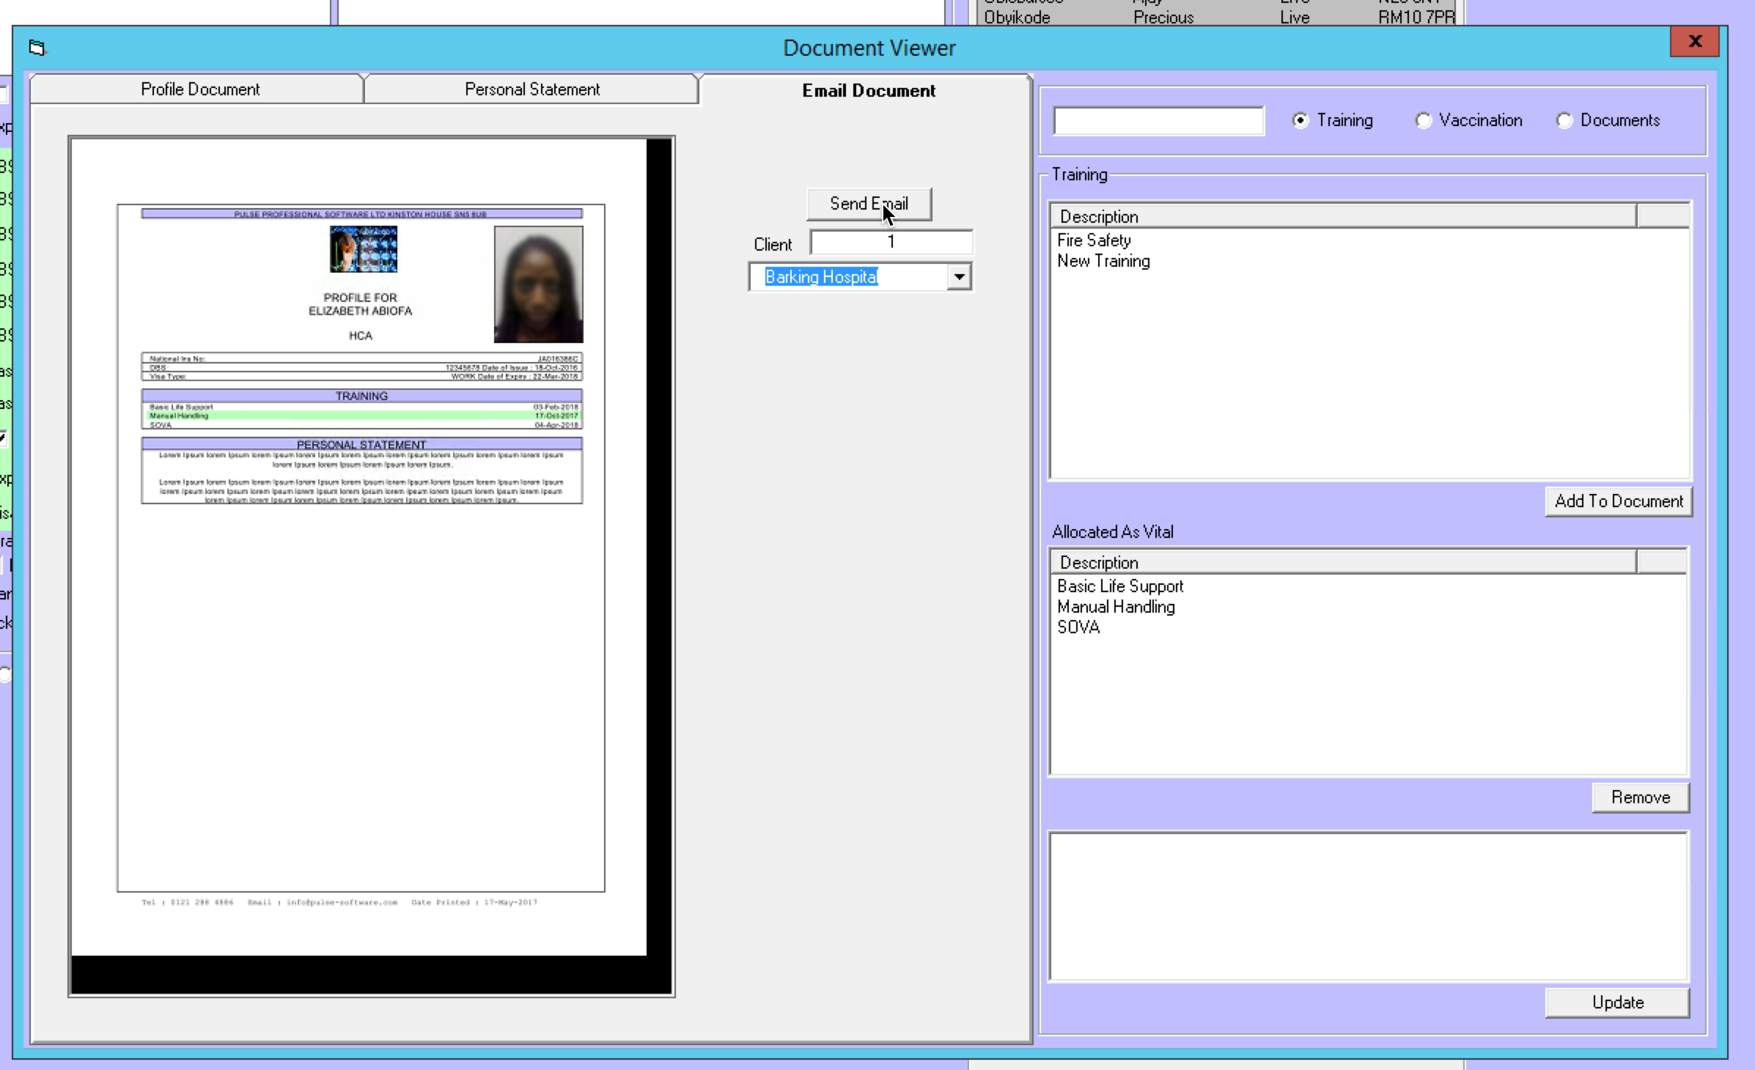The height and width of the screenshot is (1070, 1755).
Task: Click the Client number input field
Action: pyautogui.click(x=891, y=243)
